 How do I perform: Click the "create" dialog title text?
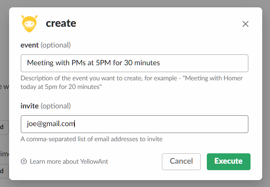pyautogui.click(x=61, y=23)
